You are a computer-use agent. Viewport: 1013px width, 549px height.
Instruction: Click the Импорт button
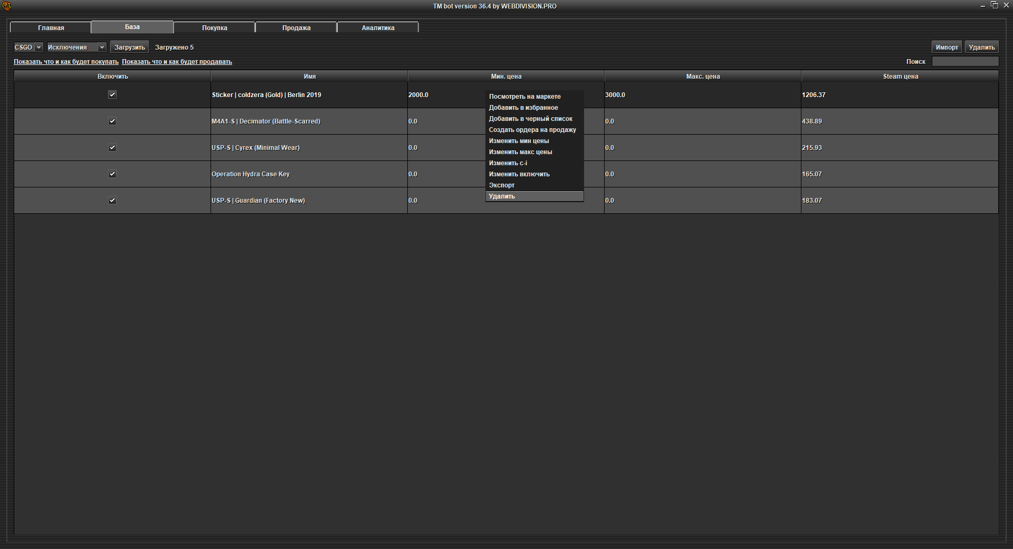coord(947,47)
